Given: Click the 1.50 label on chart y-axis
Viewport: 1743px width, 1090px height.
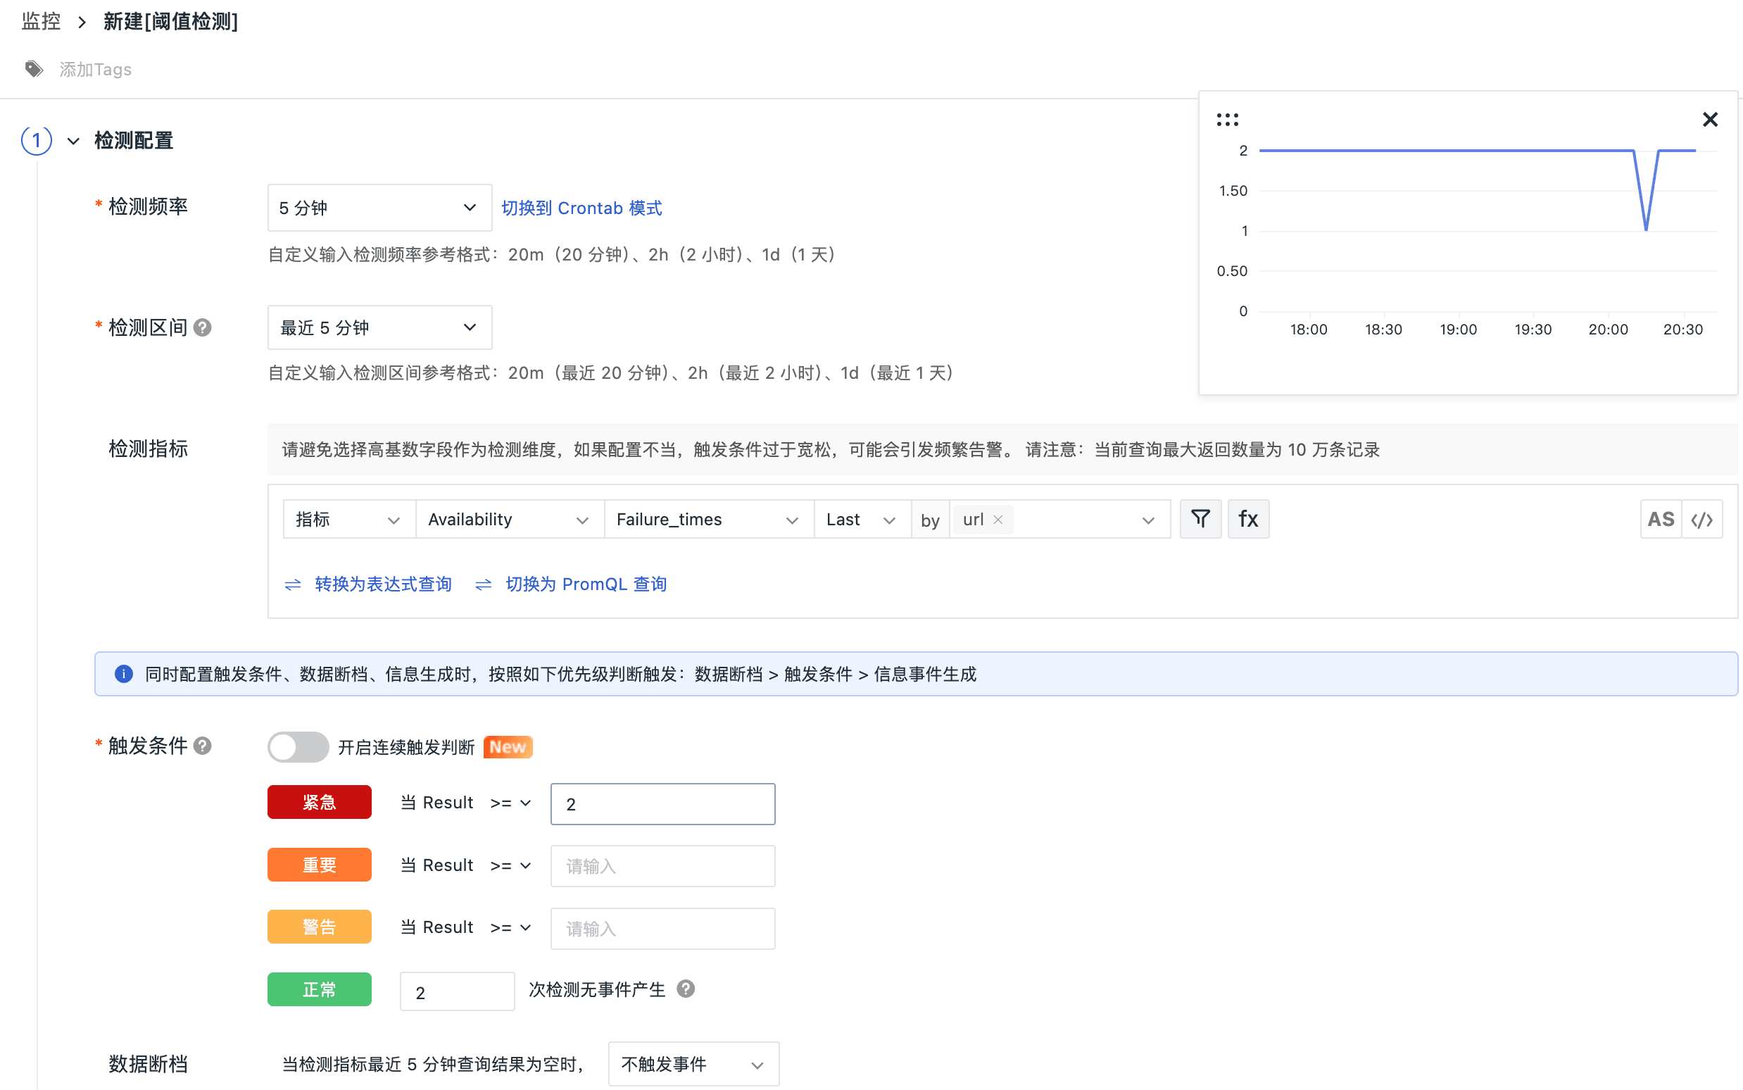Looking at the screenshot, I should pyautogui.click(x=1233, y=191).
